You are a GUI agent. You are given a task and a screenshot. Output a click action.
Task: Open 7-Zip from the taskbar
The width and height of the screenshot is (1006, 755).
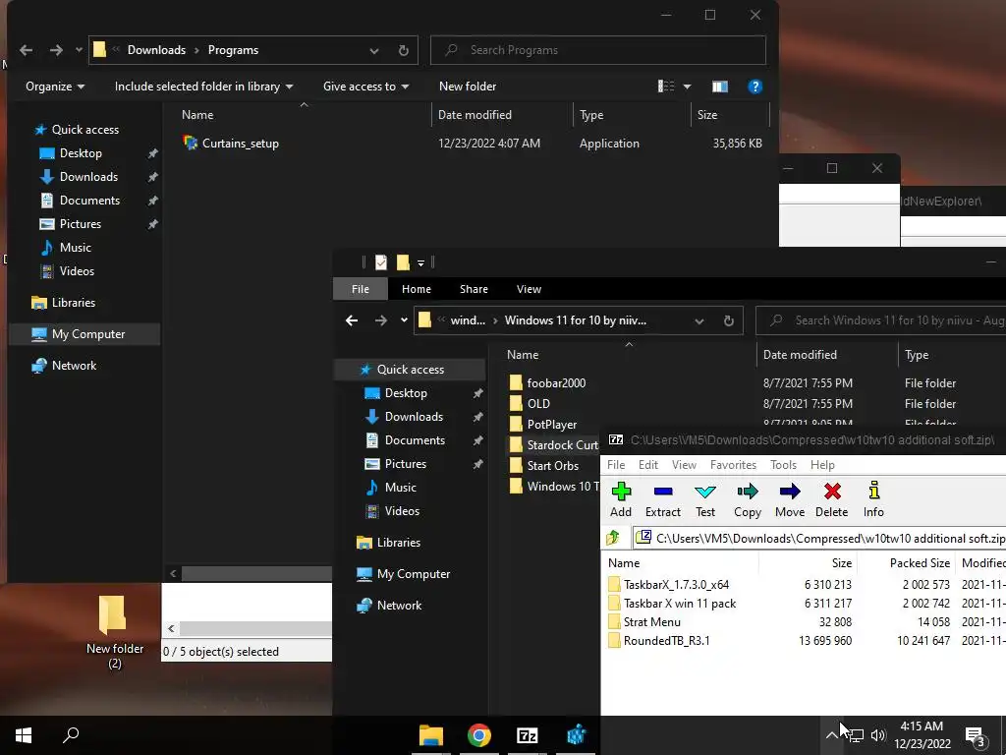click(528, 735)
